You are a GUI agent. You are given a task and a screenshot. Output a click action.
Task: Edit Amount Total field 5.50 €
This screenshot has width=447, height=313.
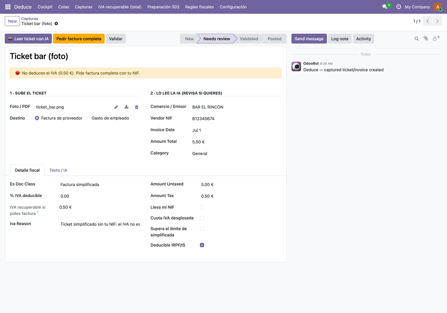click(x=237, y=142)
